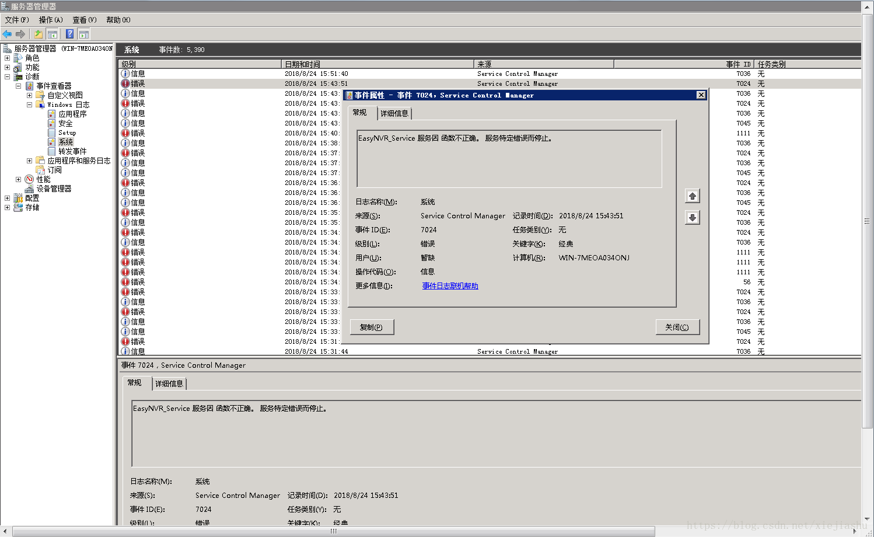Expand the 配置 configuration tree node
Viewport: 874px width, 537px height.
pyautogui.click(x=7, y=198)
